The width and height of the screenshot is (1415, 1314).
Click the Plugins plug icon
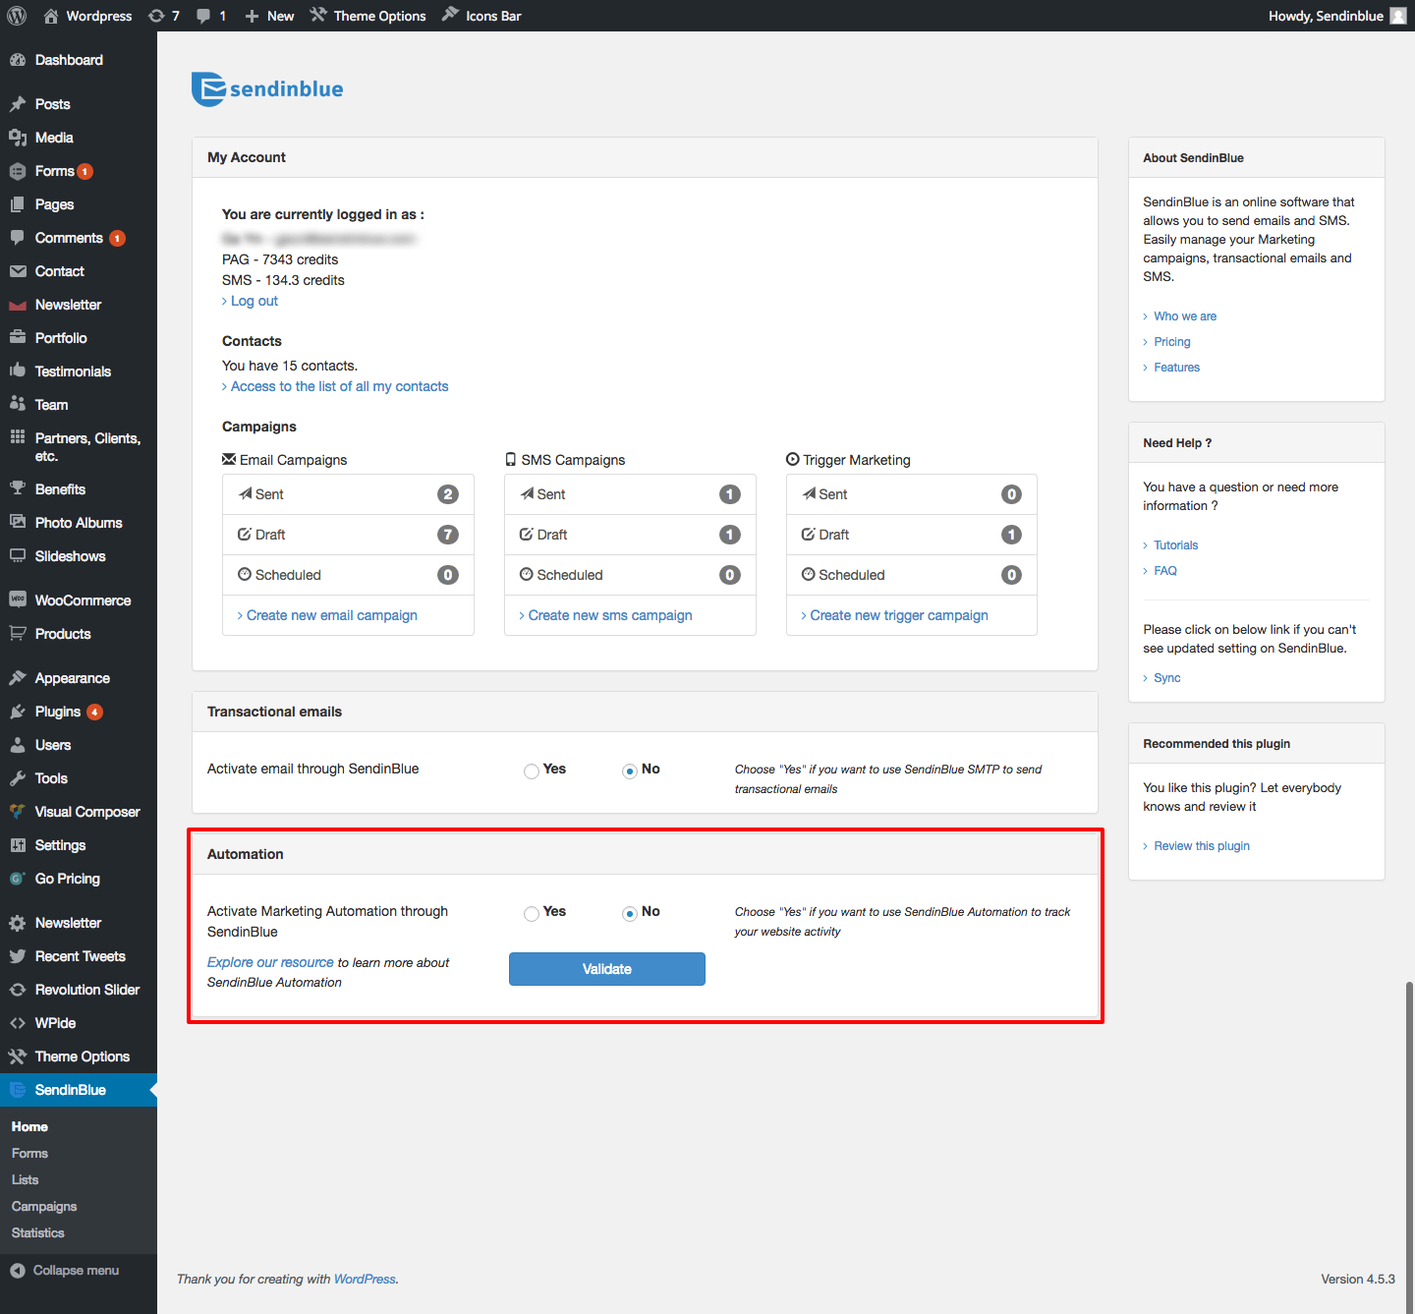point(18,712)
